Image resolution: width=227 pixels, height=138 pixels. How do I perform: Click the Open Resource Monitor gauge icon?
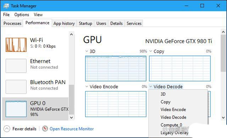tap(45, 128)
